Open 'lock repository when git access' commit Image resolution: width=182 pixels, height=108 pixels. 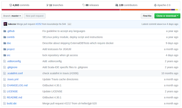coord(60,55)
